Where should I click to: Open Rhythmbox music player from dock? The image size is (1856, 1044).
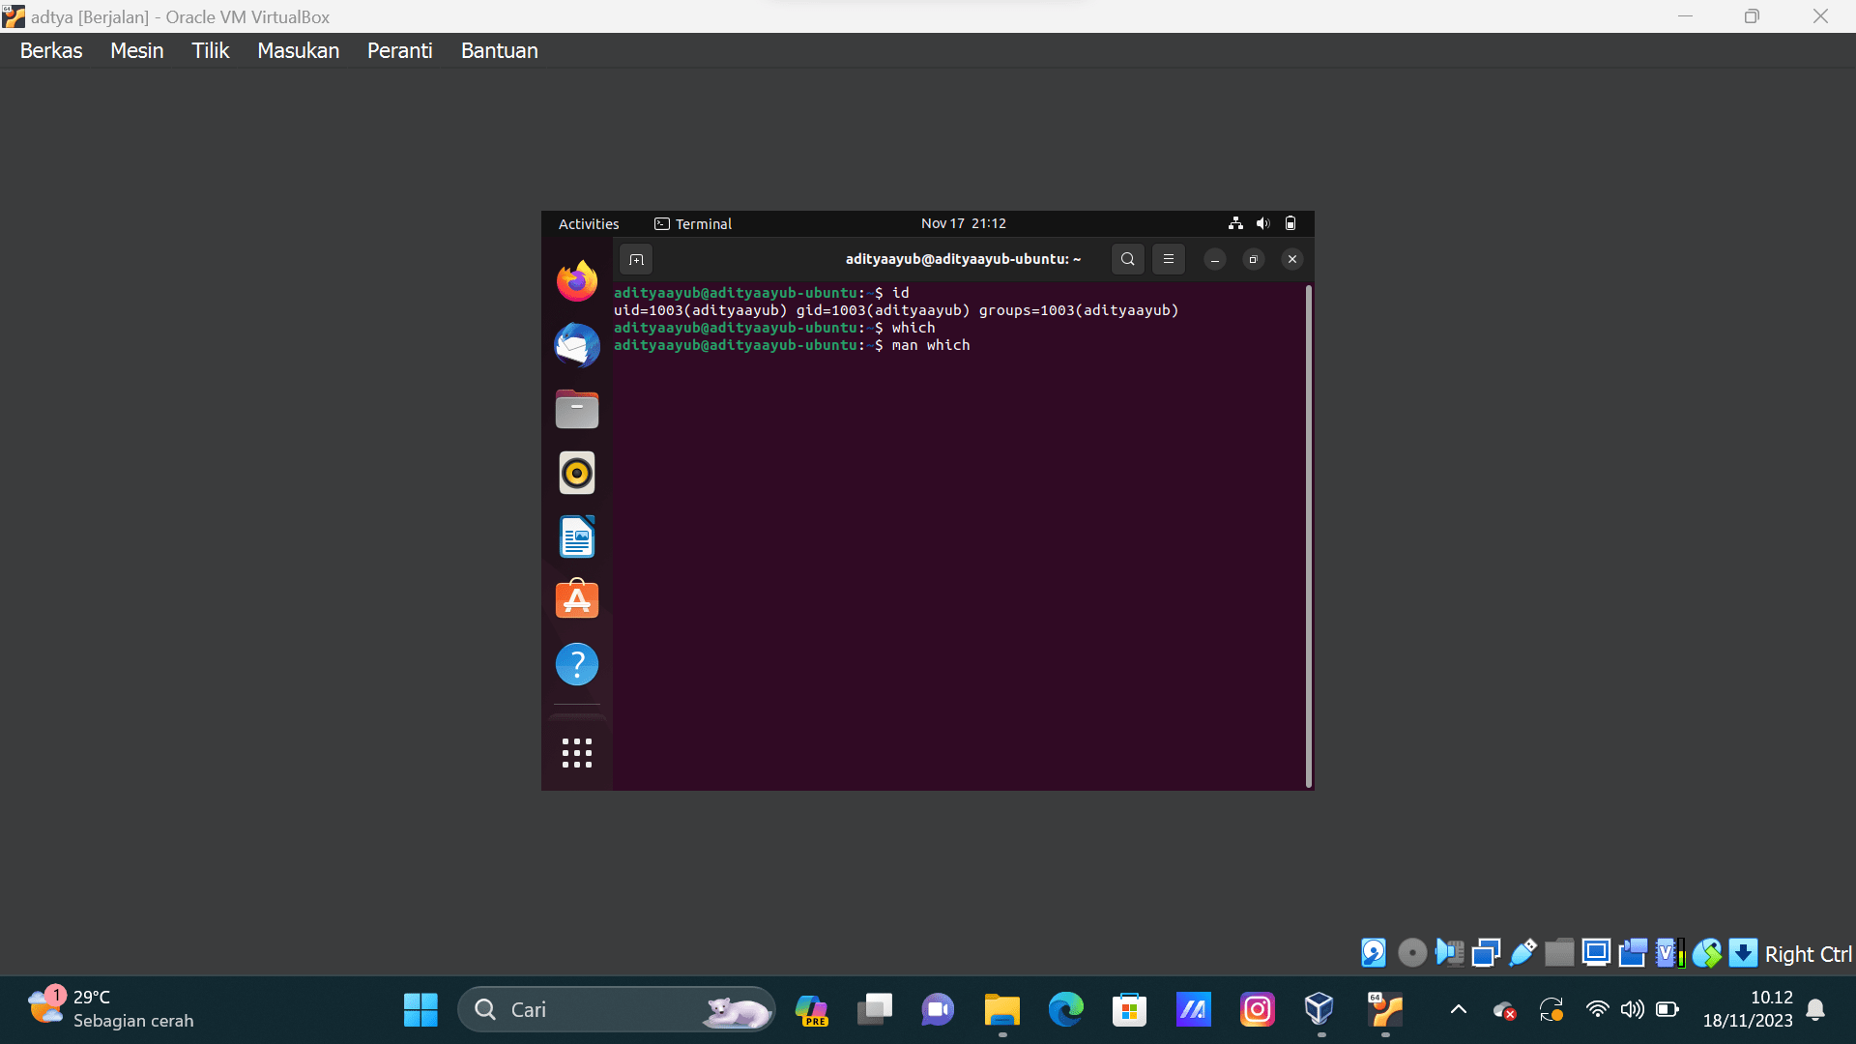577,473
